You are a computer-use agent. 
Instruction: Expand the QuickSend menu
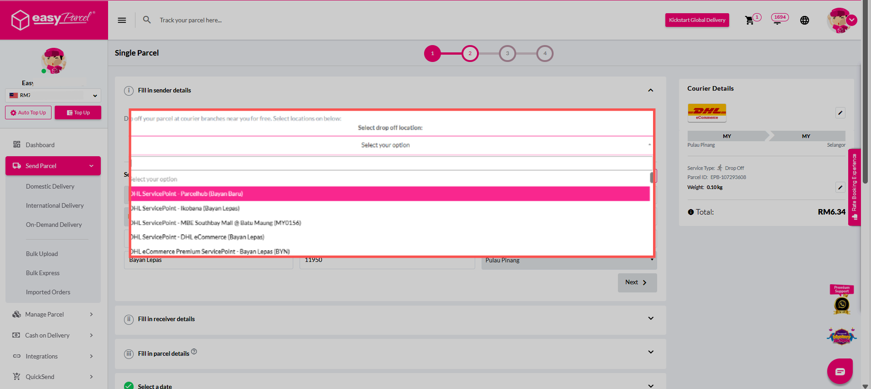tap(53, 377)
